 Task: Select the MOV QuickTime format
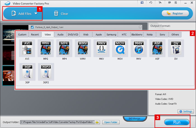click(x=120, y=48)
